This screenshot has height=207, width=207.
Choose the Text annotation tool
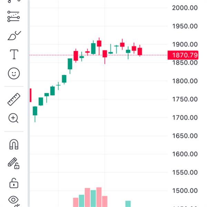point(14,54)
